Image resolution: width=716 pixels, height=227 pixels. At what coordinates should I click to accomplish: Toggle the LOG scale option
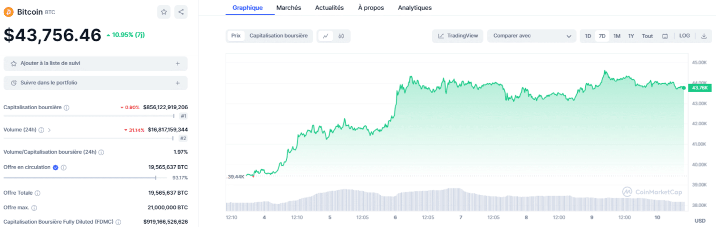[685, 36]
